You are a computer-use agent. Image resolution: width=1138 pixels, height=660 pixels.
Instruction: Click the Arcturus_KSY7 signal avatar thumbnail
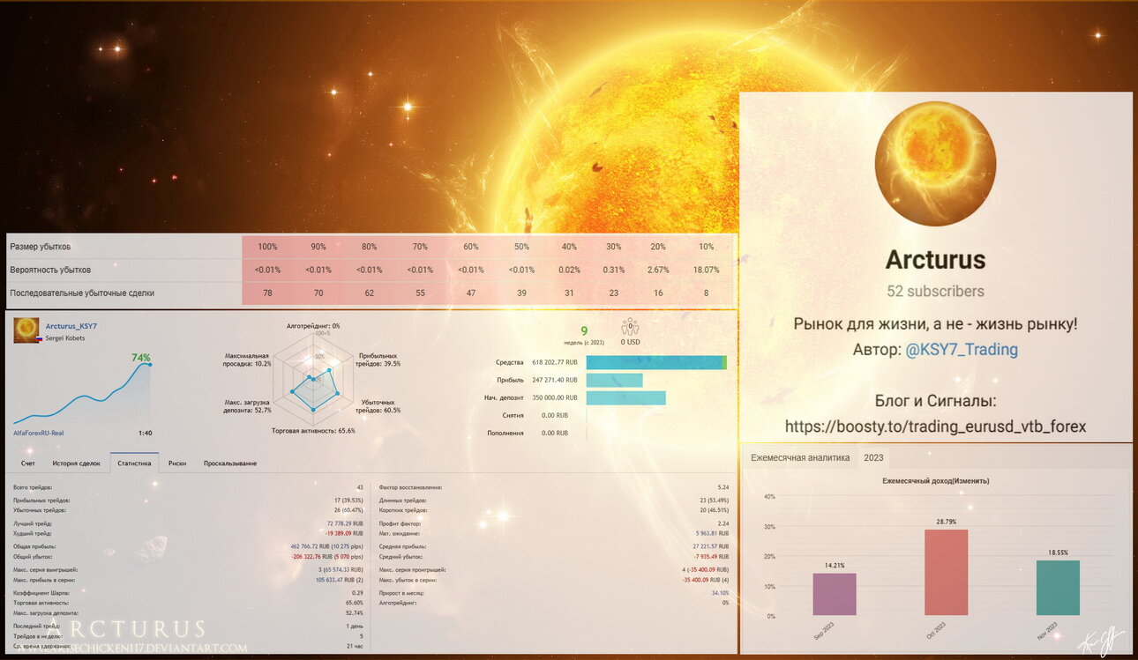click(26, 331)
